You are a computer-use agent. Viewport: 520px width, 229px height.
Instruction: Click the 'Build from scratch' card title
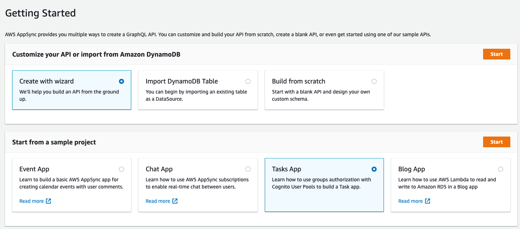[x=299, y=81]
